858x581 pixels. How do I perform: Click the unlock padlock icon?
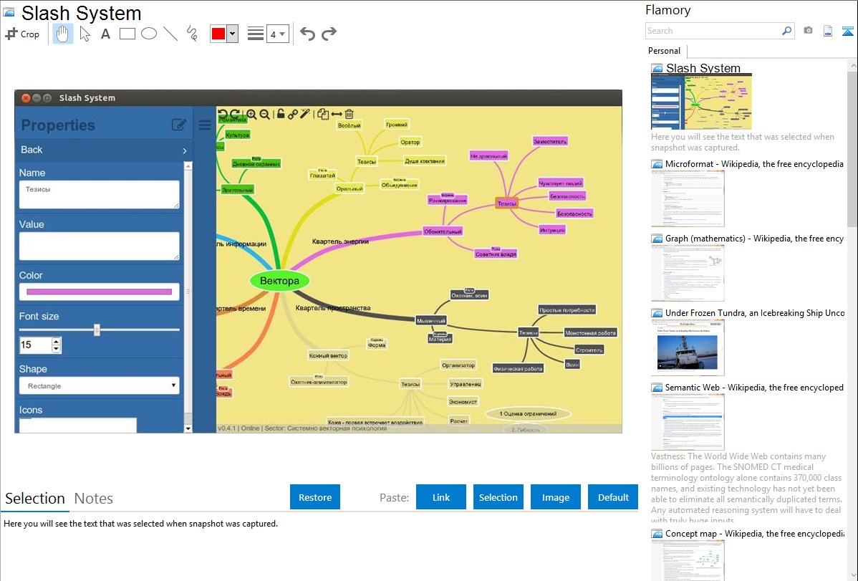280,114
